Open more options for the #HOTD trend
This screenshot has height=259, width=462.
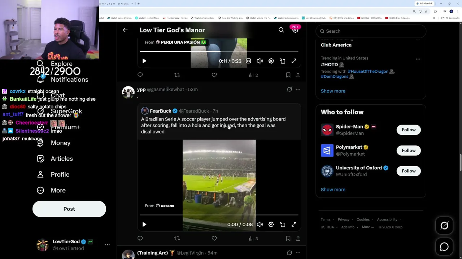click(418, 59)
